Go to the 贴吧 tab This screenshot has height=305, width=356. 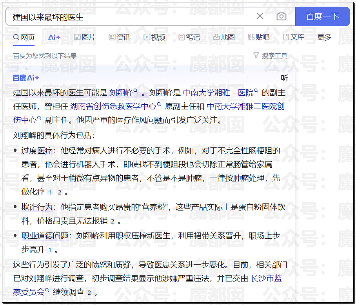[x=259, y=37]
